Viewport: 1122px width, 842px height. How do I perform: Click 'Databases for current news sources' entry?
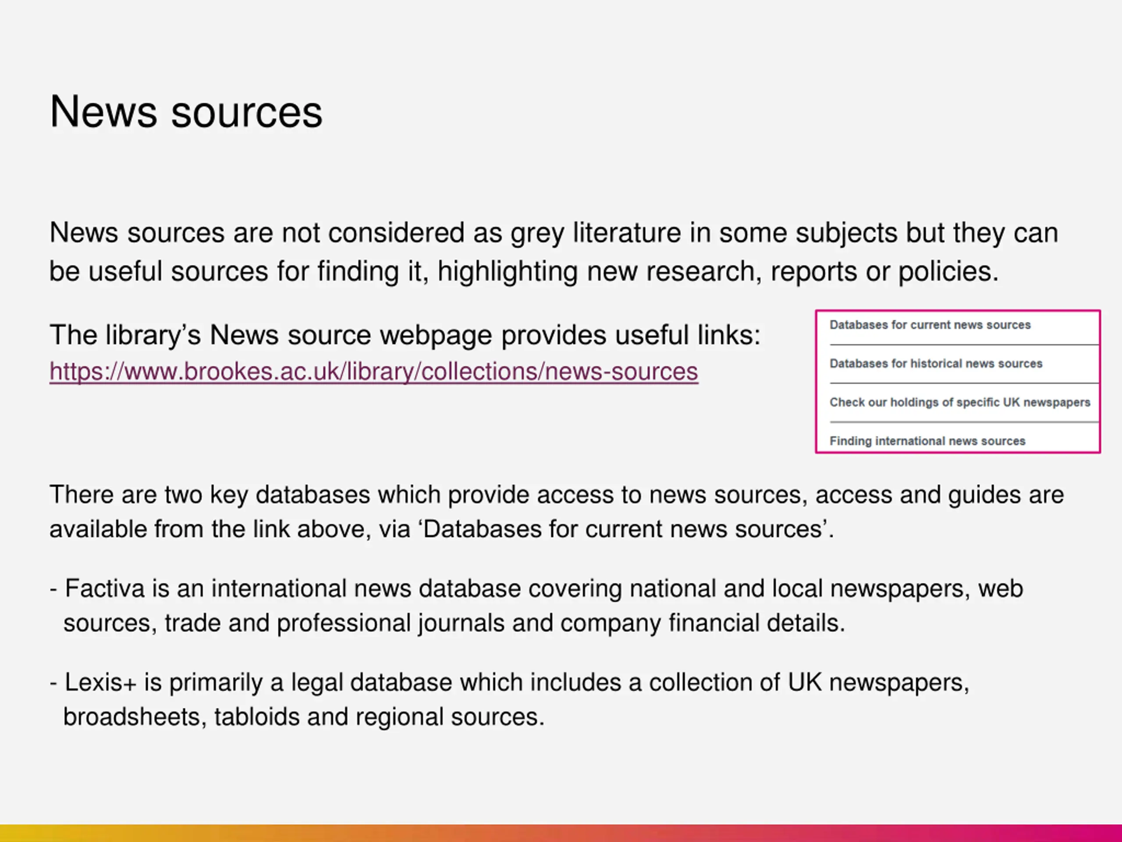[x=930, y=325]
